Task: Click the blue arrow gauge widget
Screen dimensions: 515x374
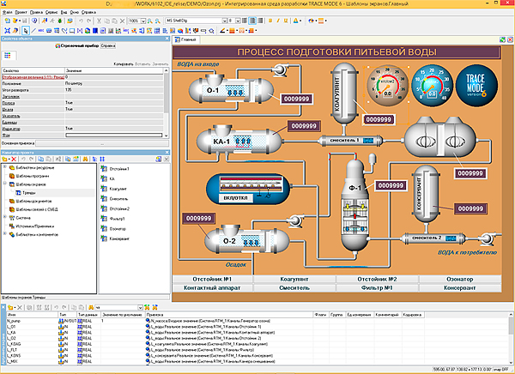Action: [x=432, y=86]
